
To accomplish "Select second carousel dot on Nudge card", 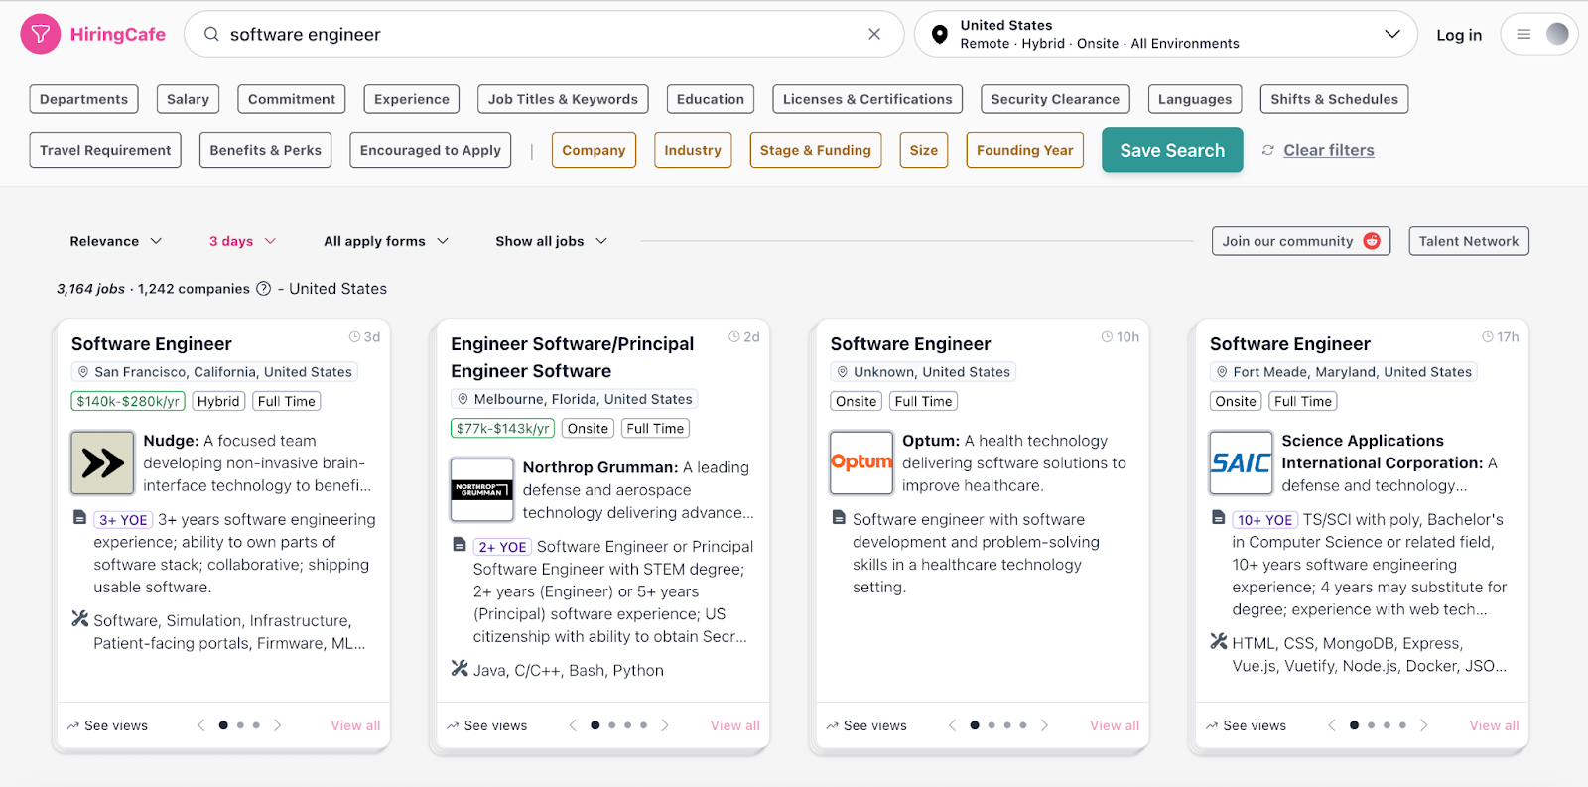I will (240, 725).
